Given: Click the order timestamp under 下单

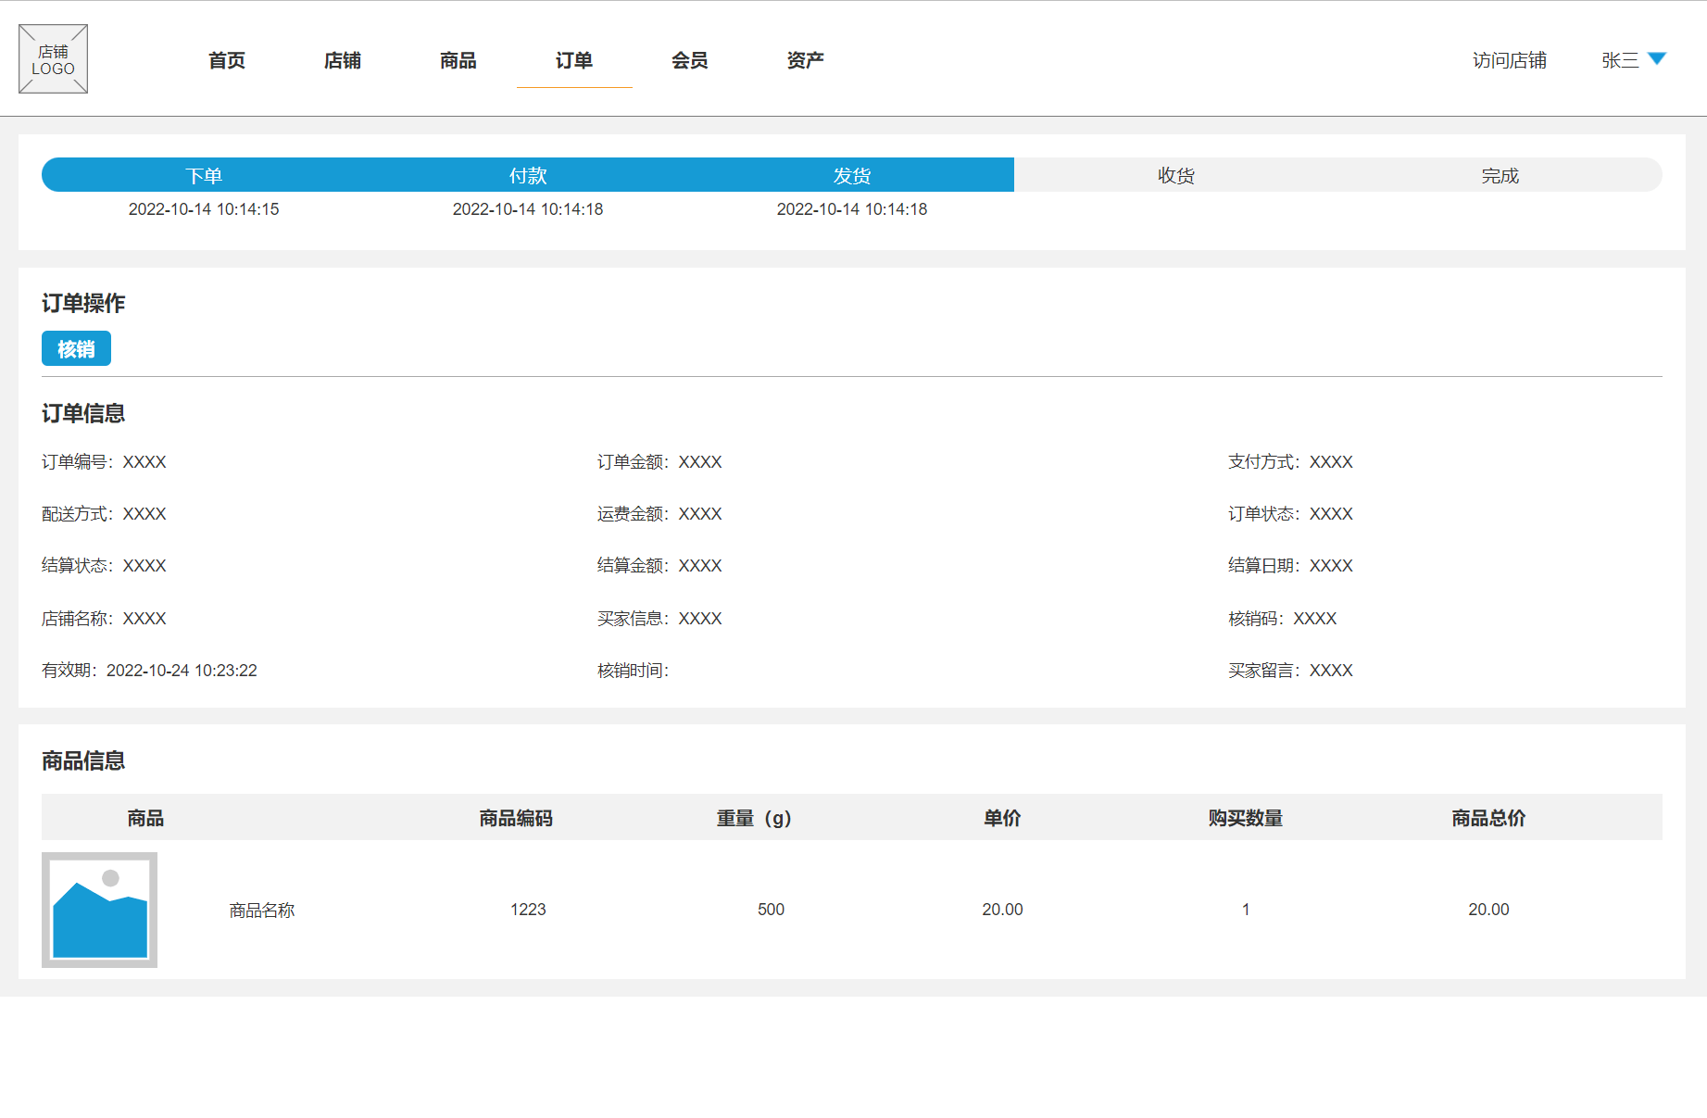Looking at the screenshot, I should click(x=203, y=209).
